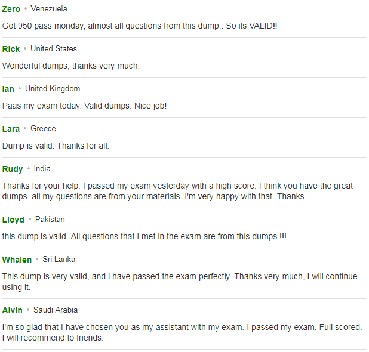Click the Greece country label

[x=44, y=129]
